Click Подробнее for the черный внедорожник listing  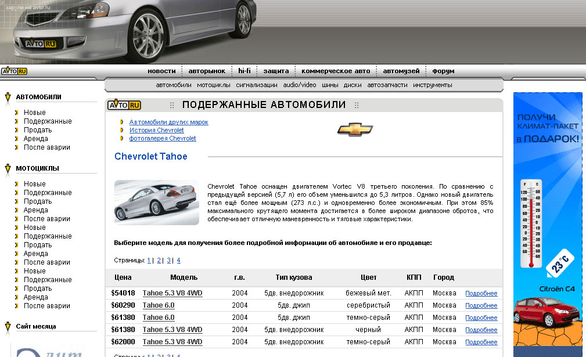click(x=481, y=330)
